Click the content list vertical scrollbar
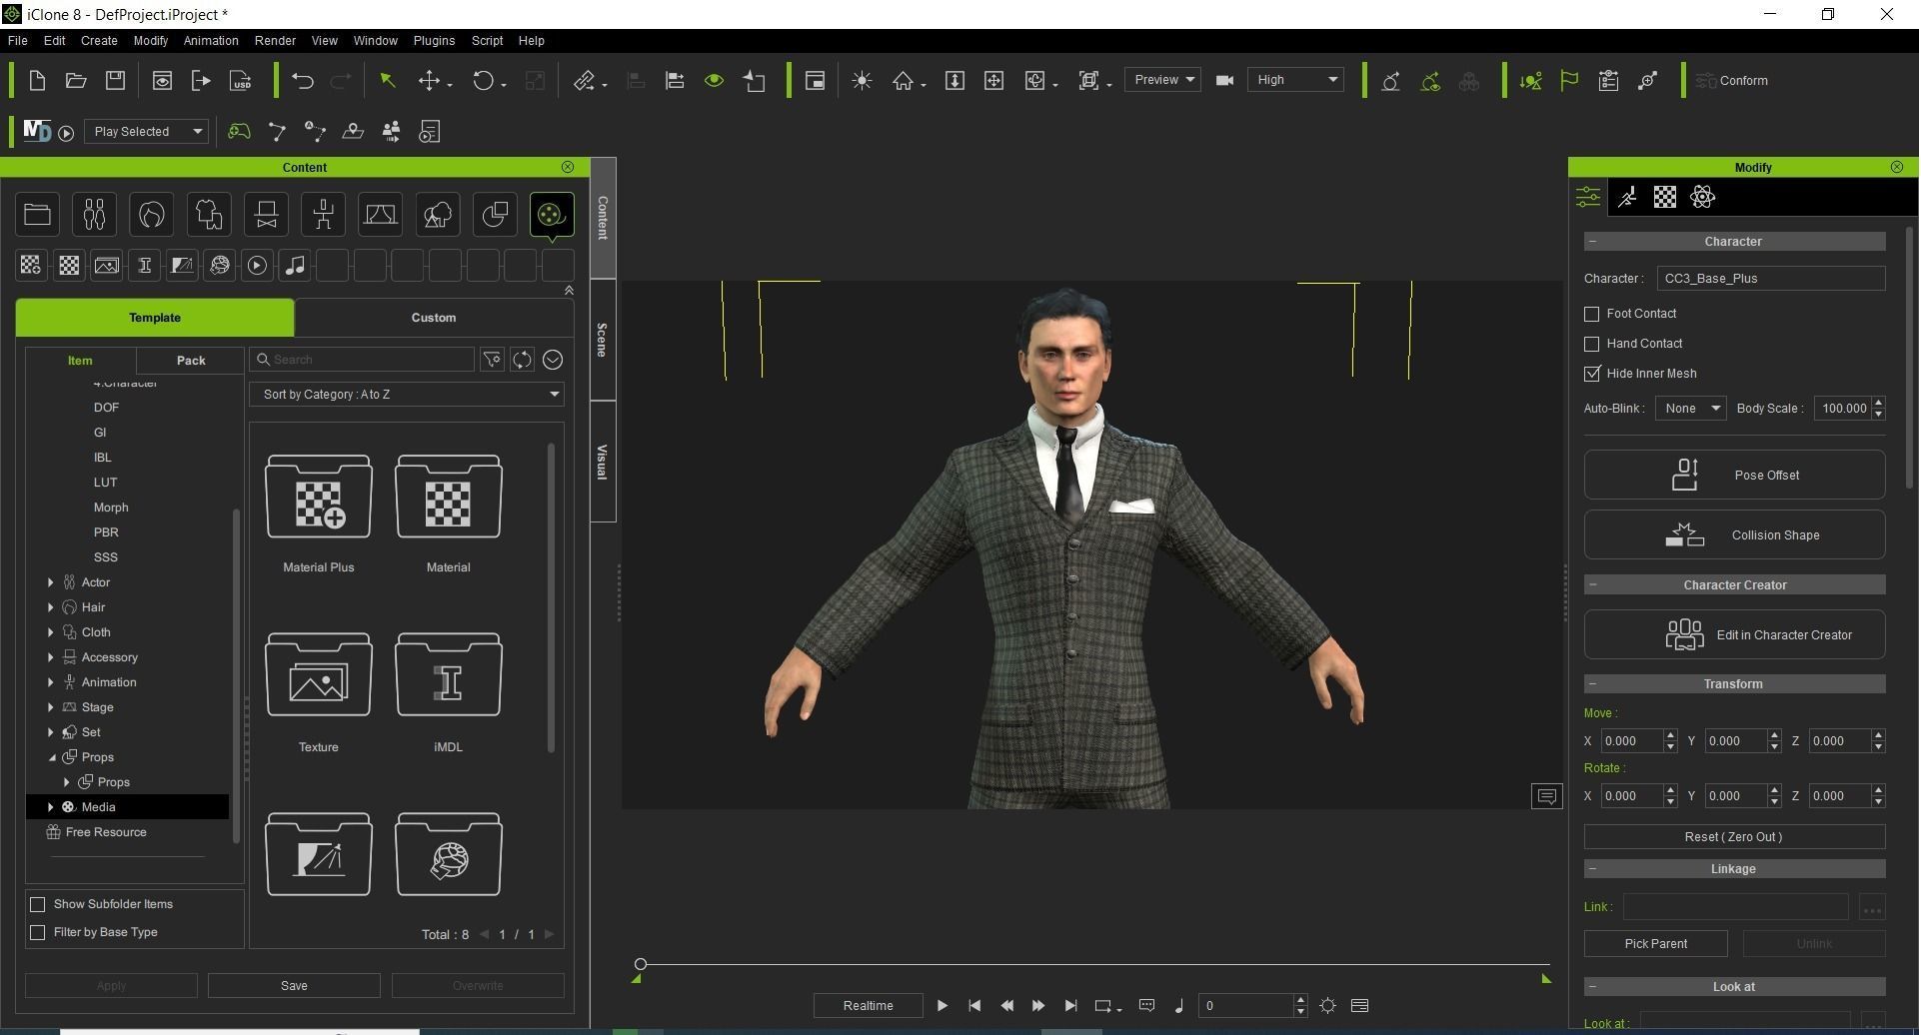 click(x=551, y=597)
